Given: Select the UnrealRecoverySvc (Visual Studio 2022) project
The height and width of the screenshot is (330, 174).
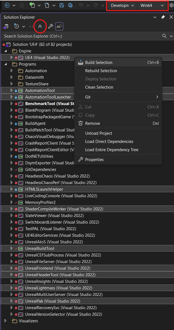Looking at the screenshot, I should [x=61, y=308].
